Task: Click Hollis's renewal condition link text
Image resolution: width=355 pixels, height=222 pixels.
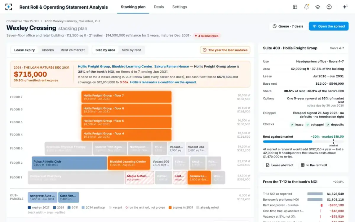Action: click(x=163, y=82)
